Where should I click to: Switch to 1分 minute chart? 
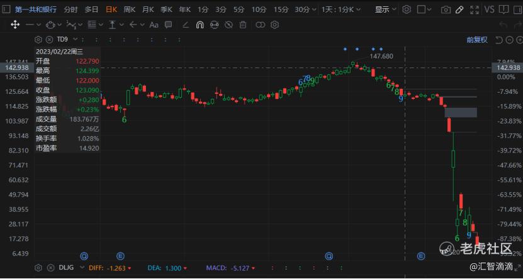click(203, 9)
